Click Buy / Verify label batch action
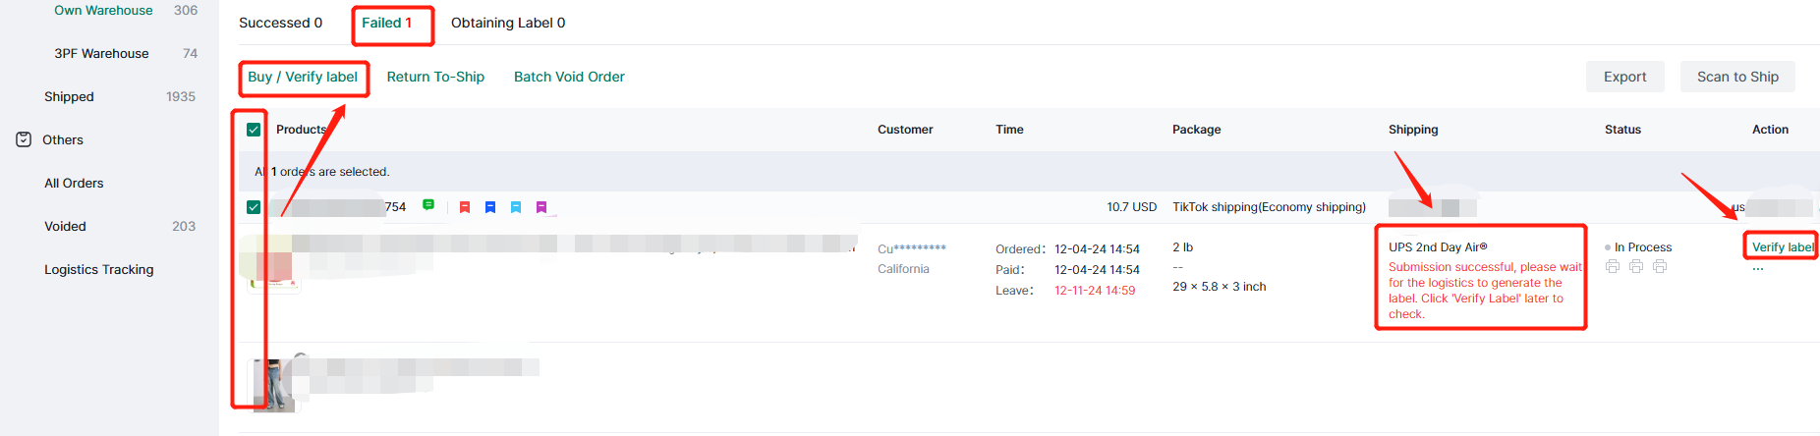This screenshot has width=1820, height=436. coord(303,77)
